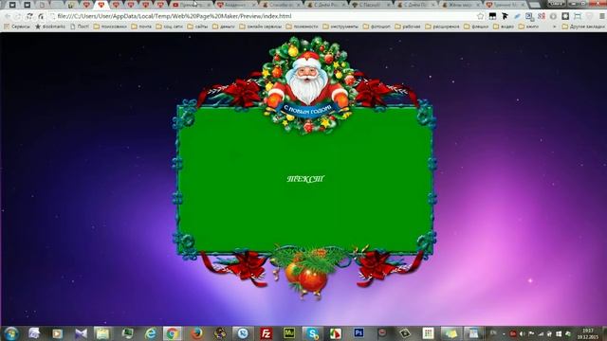Reload the current page
The height and width of the screenshot is (341, 607).
pyautogui.click(x=29, y=16)
